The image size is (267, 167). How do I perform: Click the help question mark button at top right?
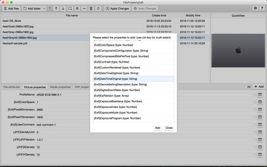tap(262, 8)
